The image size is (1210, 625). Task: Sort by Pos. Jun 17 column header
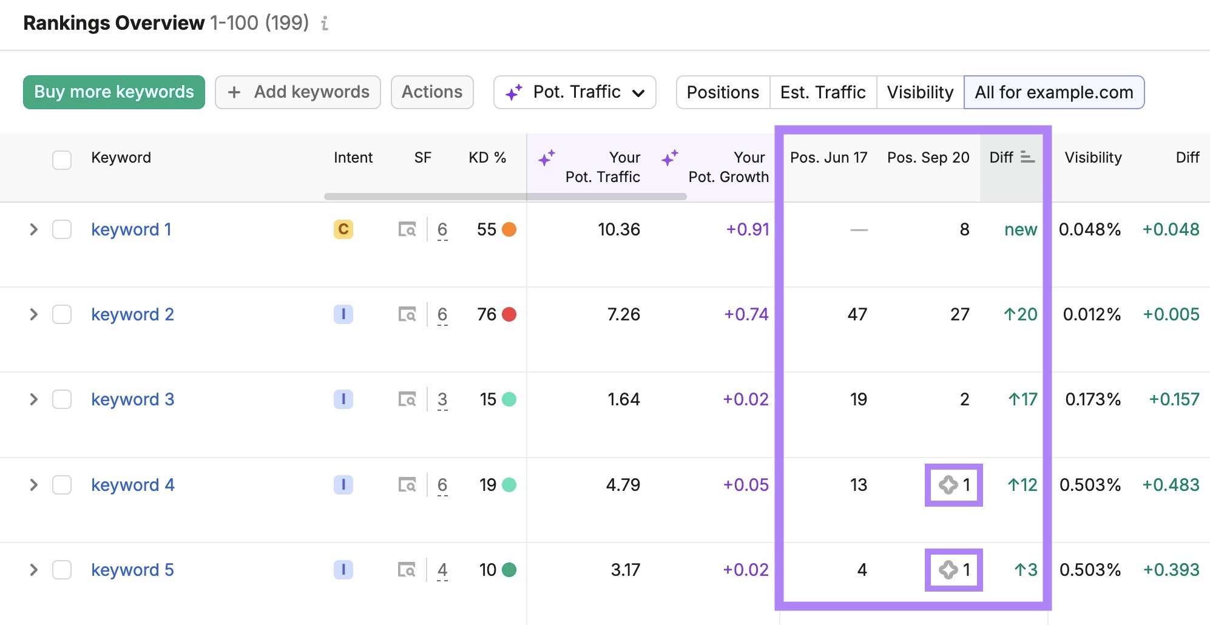(x=828, y=158)
